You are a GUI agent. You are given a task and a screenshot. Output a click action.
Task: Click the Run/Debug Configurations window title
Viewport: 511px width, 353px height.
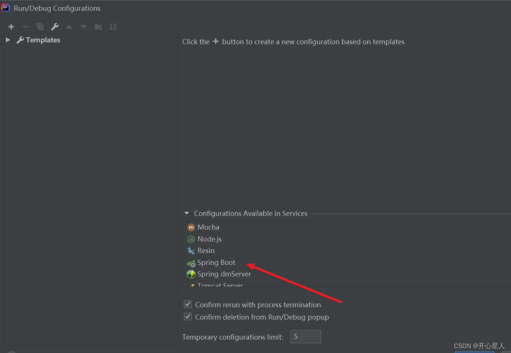pyautogui.click(x=57, y=8)
